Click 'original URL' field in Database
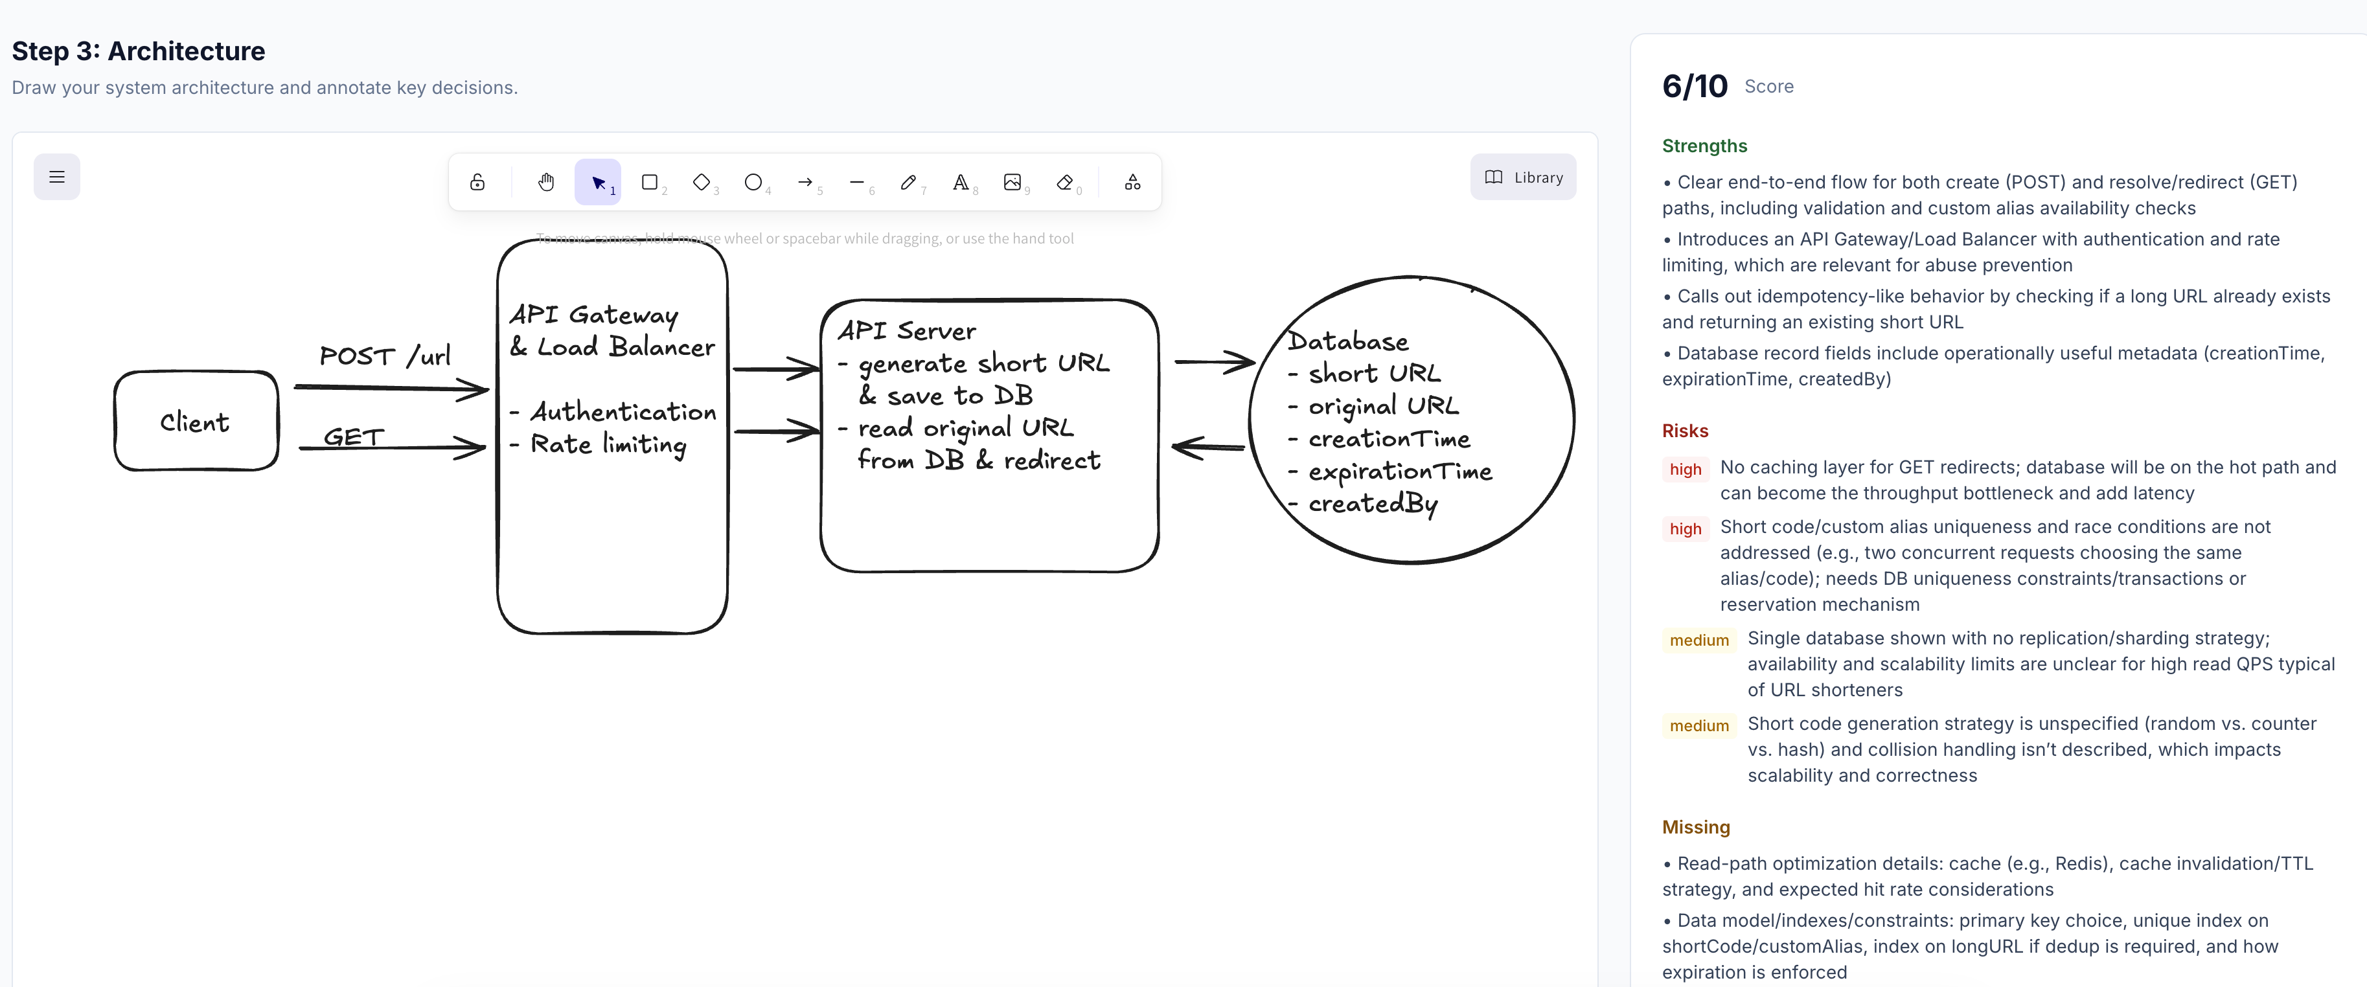The width and height of the screenshot is (2367, 987). [1383, 406]
